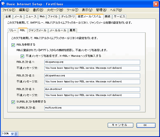Open the 管理(A) menu
Image resolution: width=160 pixels, height=137 pixels.
101,10
